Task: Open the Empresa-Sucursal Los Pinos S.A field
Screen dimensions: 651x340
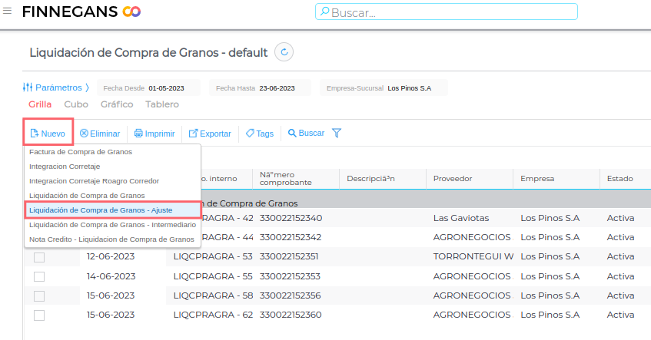Action: [384, 88]
